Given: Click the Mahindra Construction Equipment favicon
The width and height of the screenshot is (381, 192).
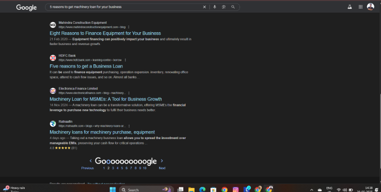Looking at the screenshot, I should point(53,25).
